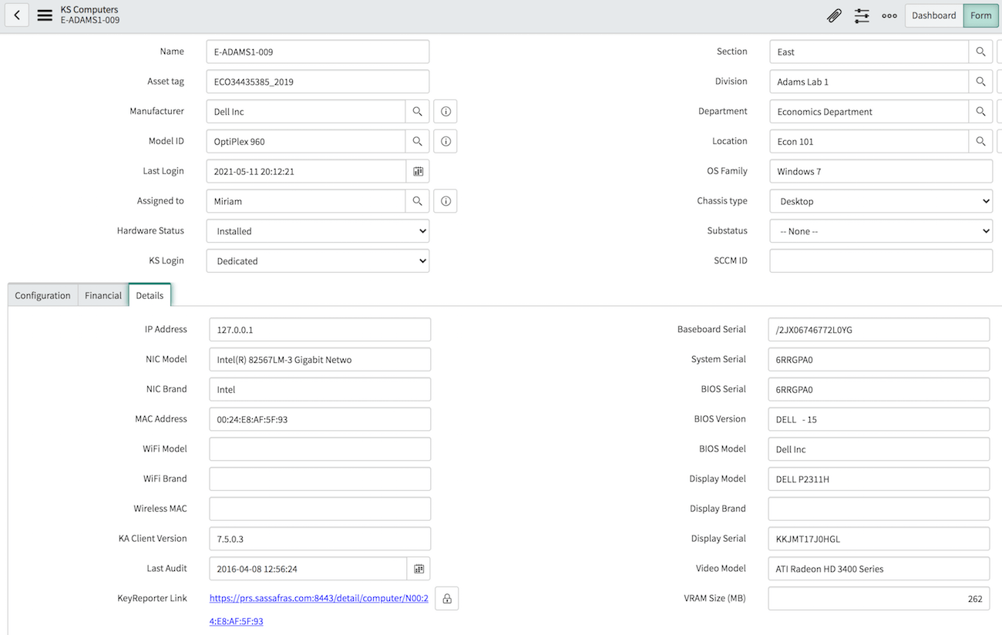The image size is (1002, 635).
Task: Open the Last Audit date picker
Action: pyautogui.click(x=419, y=569)
